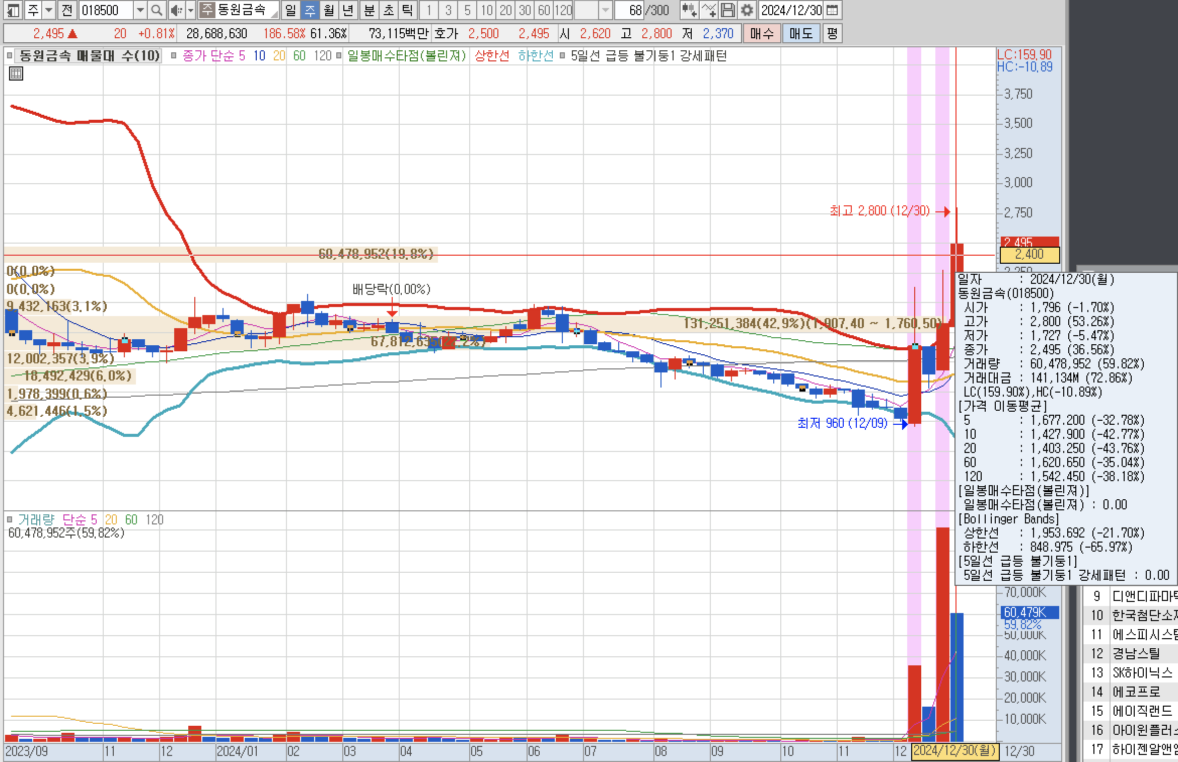Click the 매도 sell button
The width and height of the screenshot is (1178, 762).
click(801, 34)
